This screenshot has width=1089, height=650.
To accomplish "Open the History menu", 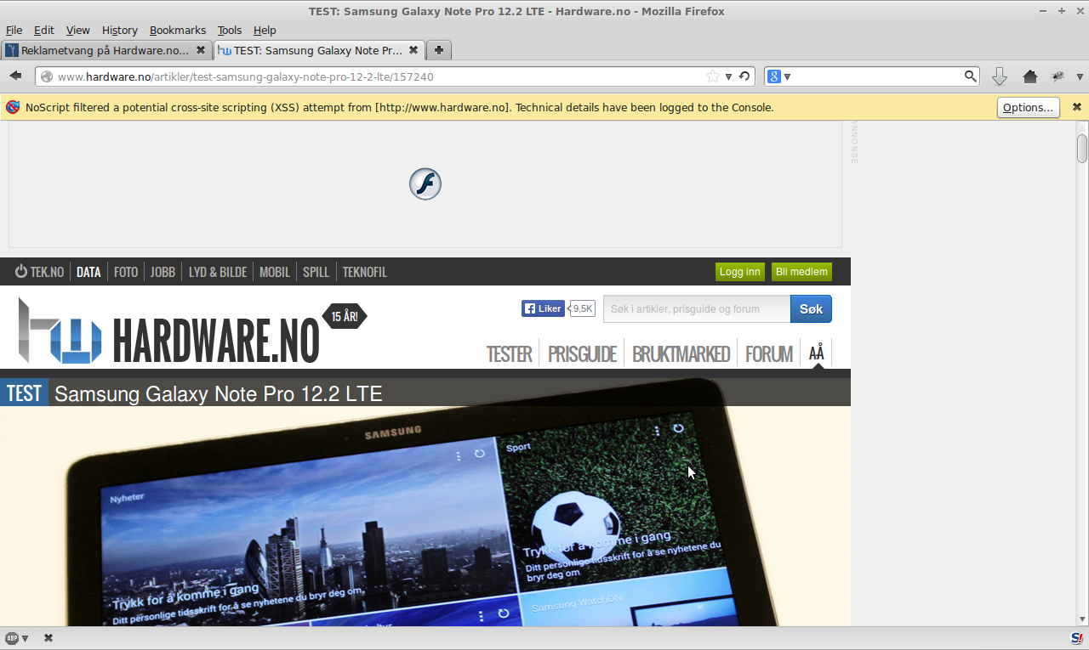I will point(119,30).
